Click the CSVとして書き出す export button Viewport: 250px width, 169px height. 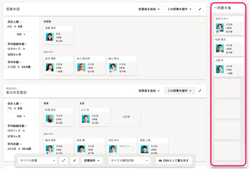[x=174, y=160]
